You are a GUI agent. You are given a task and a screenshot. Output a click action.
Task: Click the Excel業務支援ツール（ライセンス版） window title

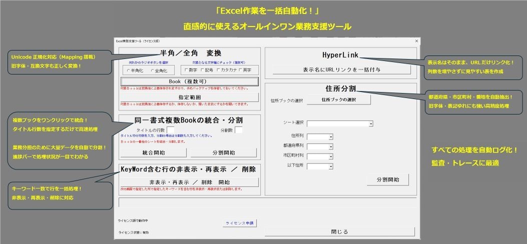[x=138, y=41]
